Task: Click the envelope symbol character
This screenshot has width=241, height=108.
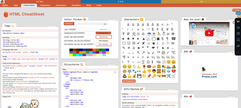Action: 173,43
